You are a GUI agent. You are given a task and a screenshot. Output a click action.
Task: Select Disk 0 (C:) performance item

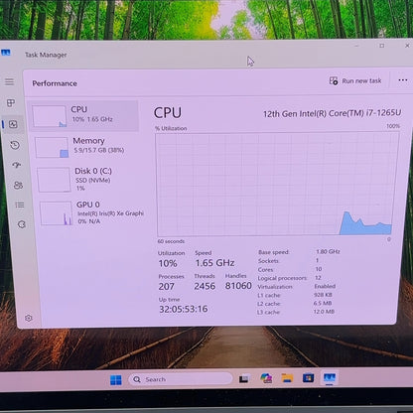[x=88, y=180]
